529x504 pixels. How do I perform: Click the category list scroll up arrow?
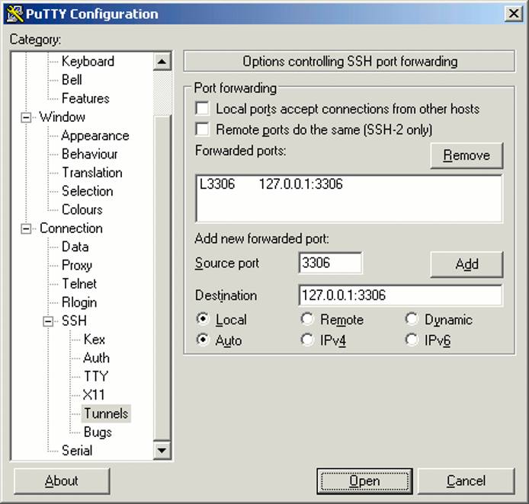162,62
